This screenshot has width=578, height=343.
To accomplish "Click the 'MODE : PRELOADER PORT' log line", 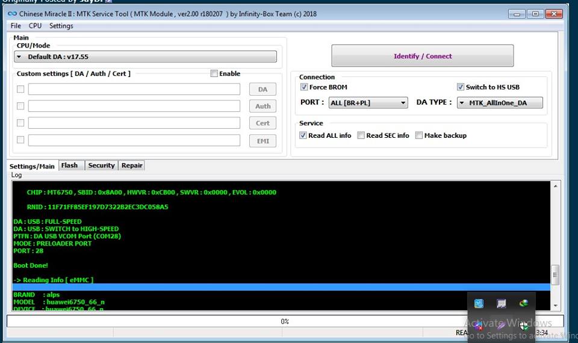I will [52, 244].
